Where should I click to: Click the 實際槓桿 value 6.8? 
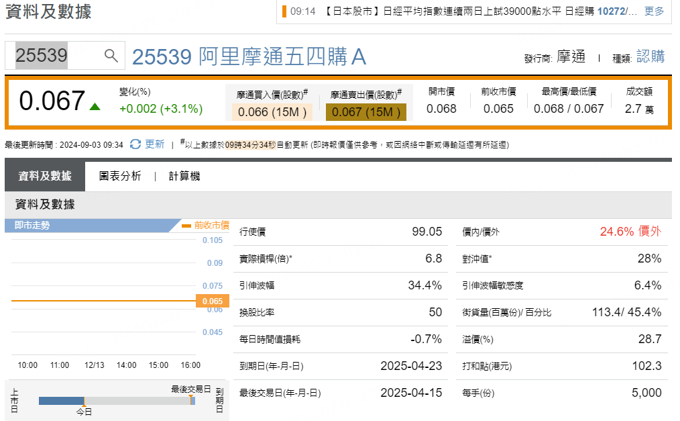(x=433, y=259)
